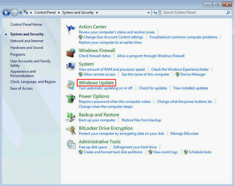The height and width of the screenshot is (186, 234).
Task: Click the BitLocker Drive Encryption key icon
Action: tap(71, 130)
